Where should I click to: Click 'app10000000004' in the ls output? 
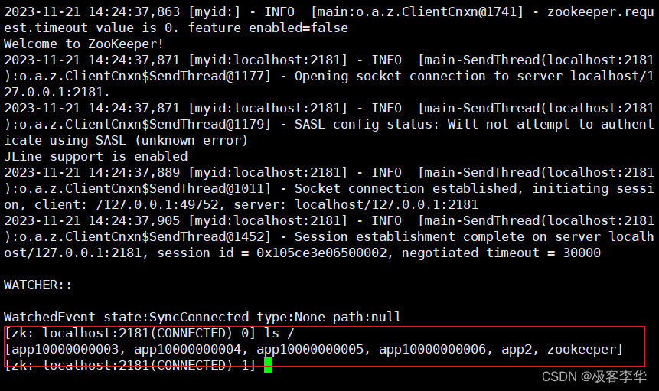188,350
